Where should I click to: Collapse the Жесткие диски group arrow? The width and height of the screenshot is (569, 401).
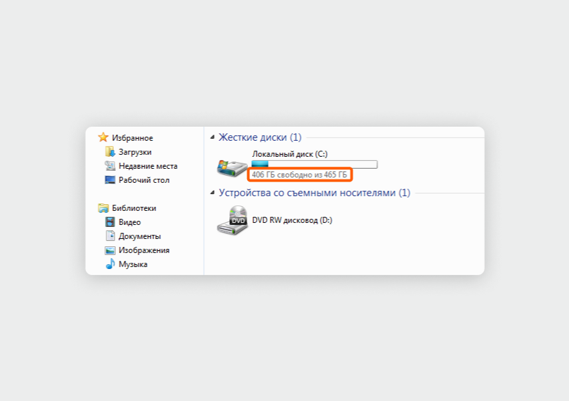pyautogui.click(x=213, y=137)
